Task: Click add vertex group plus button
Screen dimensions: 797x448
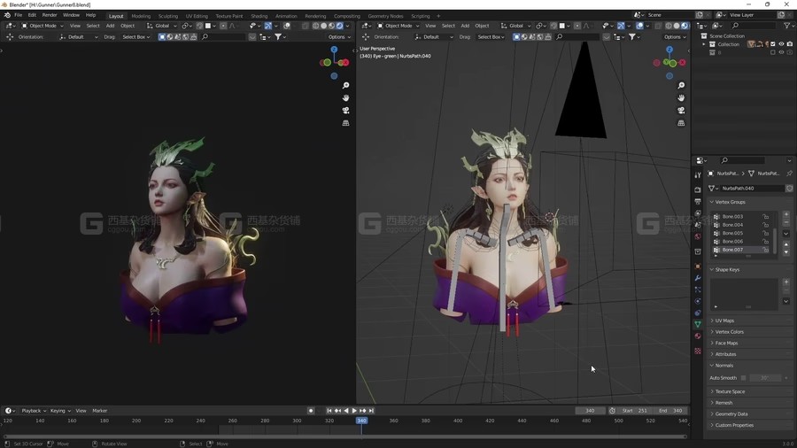Action: point(786,214)
